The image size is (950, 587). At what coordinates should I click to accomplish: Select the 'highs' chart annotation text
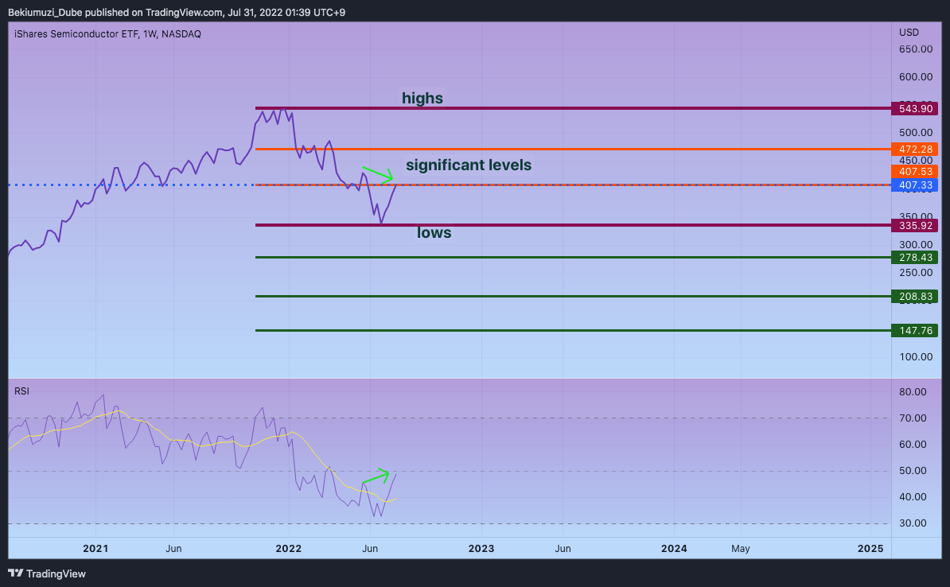[x=422, y=98]
